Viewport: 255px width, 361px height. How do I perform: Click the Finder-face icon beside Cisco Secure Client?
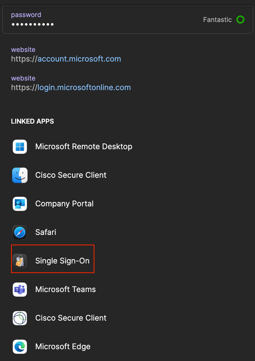point(20,175)
